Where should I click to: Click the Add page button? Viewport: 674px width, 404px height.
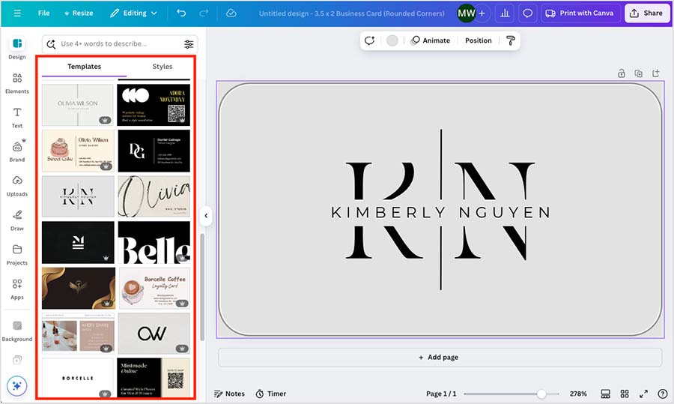440,357
